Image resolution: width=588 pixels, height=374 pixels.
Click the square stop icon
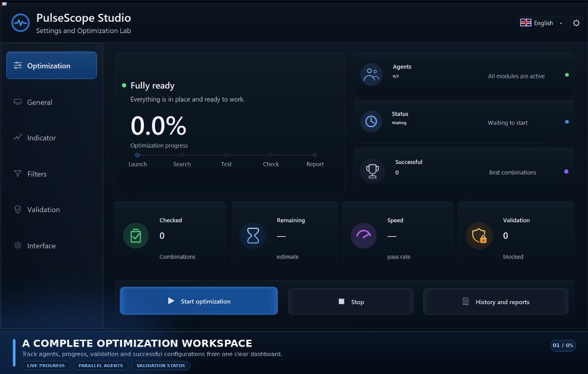tap(341, 302)
